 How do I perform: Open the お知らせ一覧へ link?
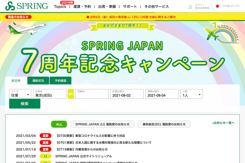[x=223, y=123]
